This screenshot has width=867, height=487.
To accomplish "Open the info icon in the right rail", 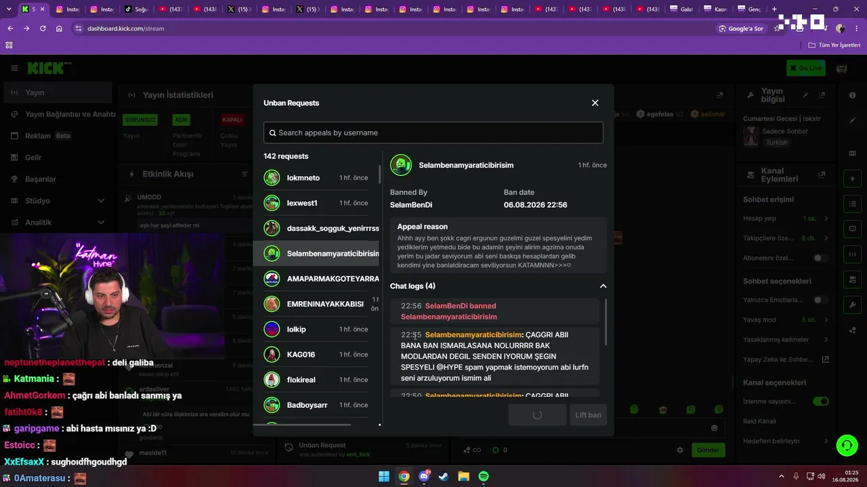I will click(852, 95).
